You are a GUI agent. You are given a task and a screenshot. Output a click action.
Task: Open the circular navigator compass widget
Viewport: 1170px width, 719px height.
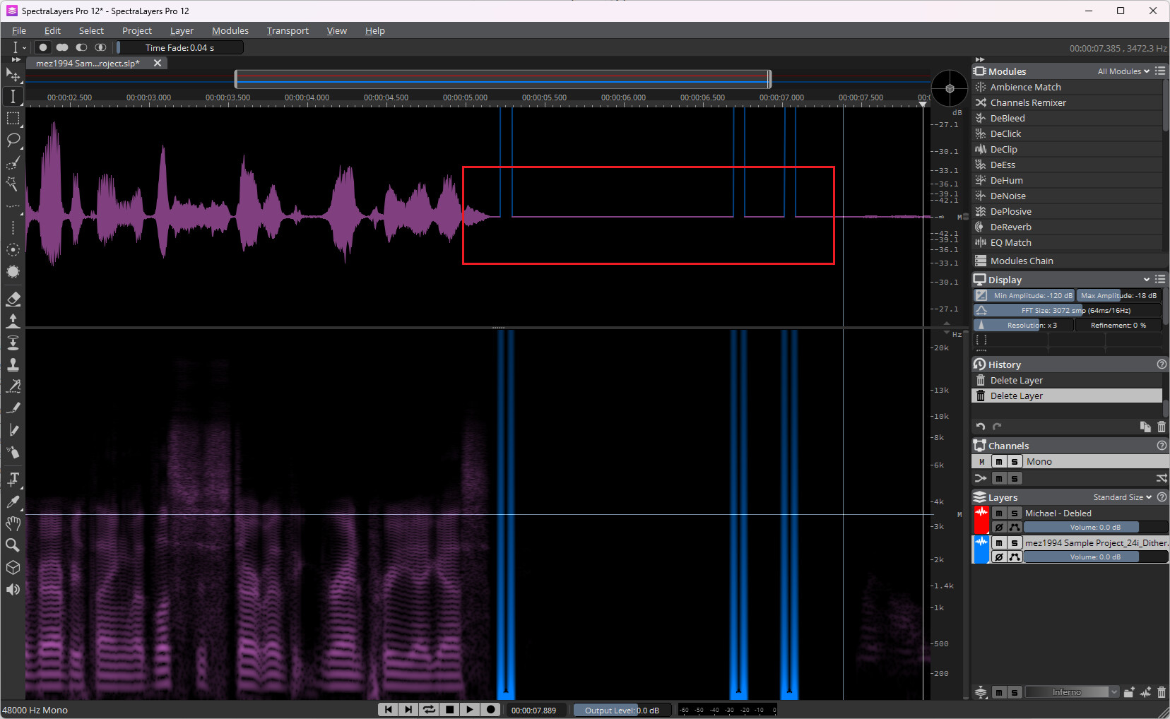pyautogui.click(x=950, y=89)
